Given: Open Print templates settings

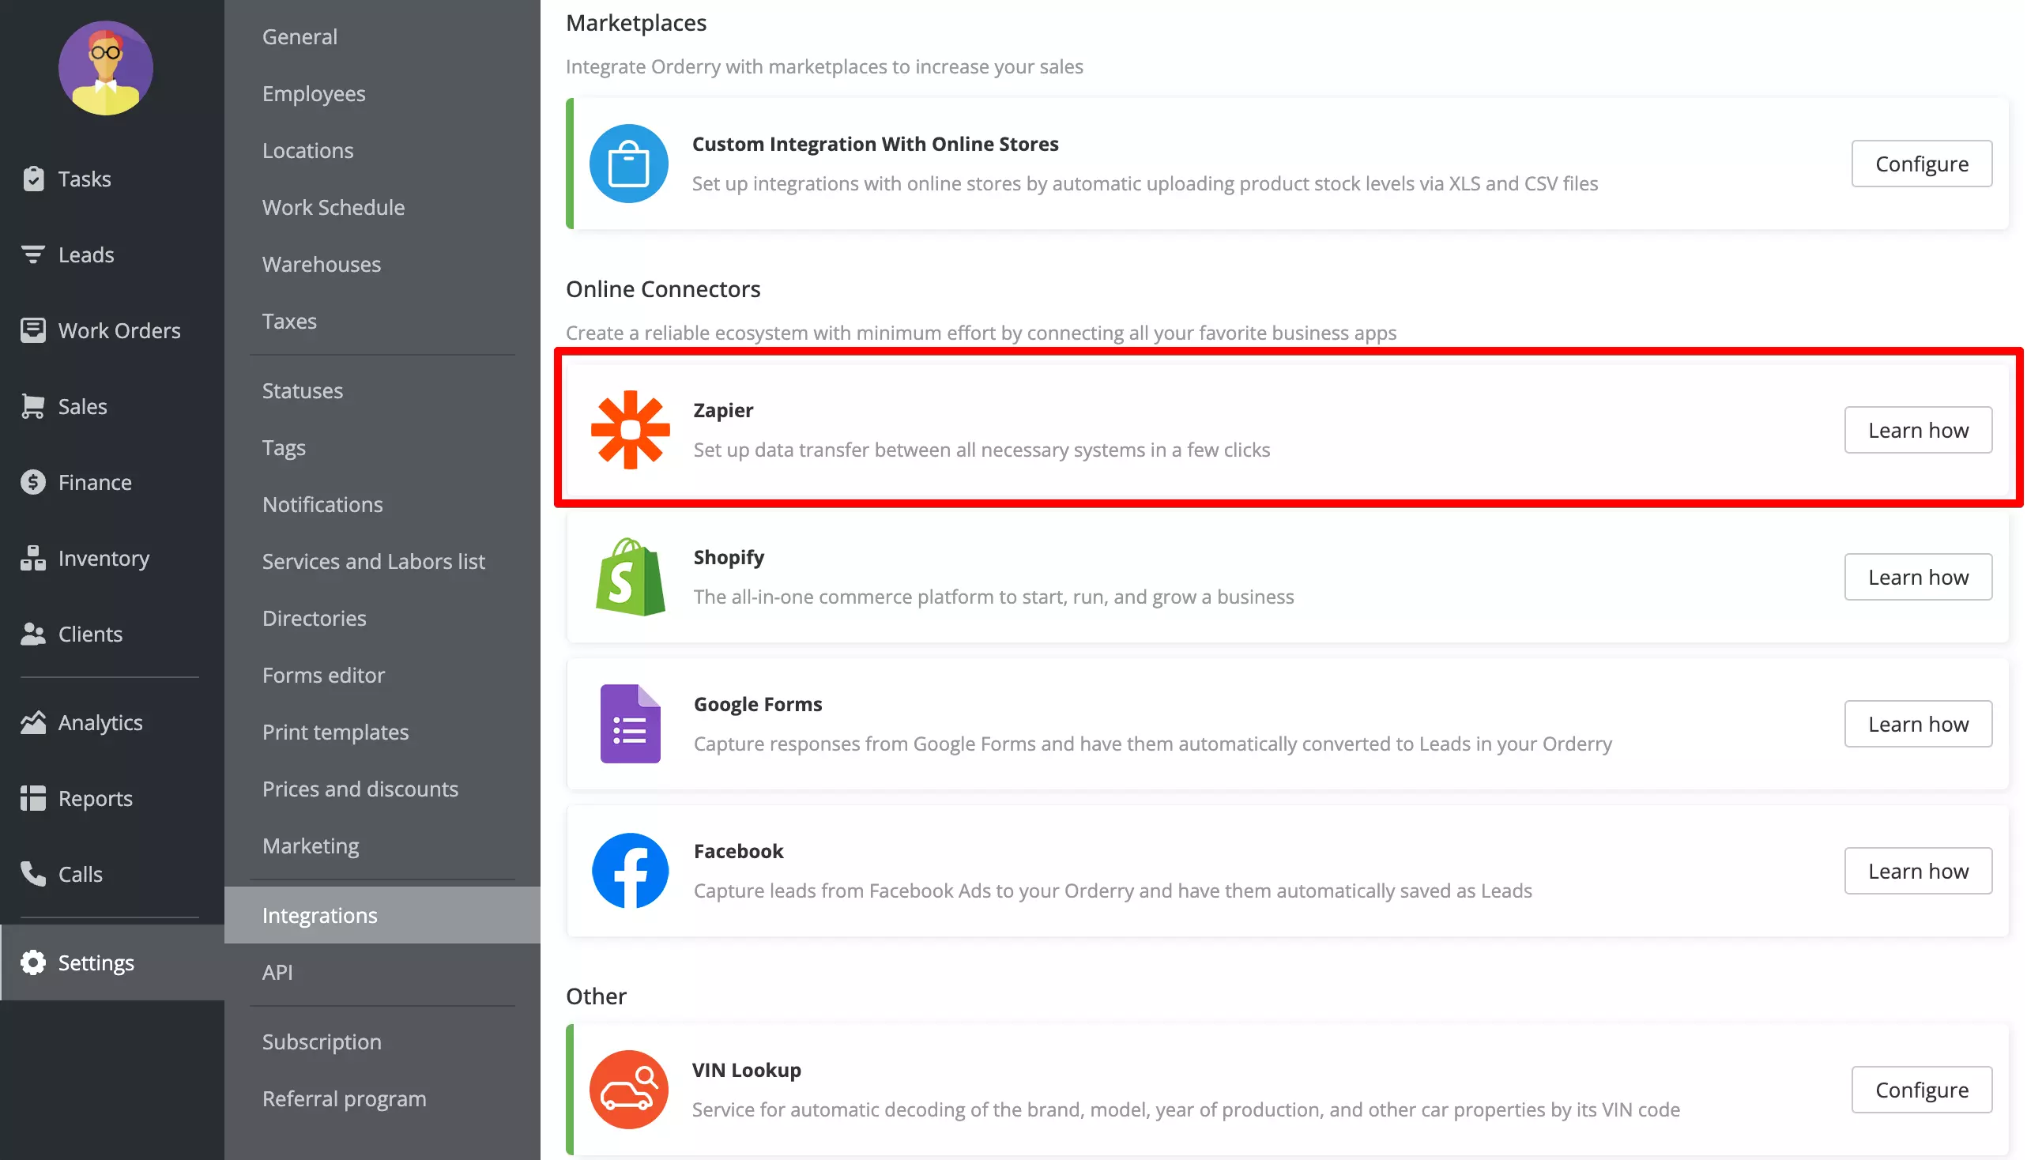Looking at the screenshot, I should point(382,732).
